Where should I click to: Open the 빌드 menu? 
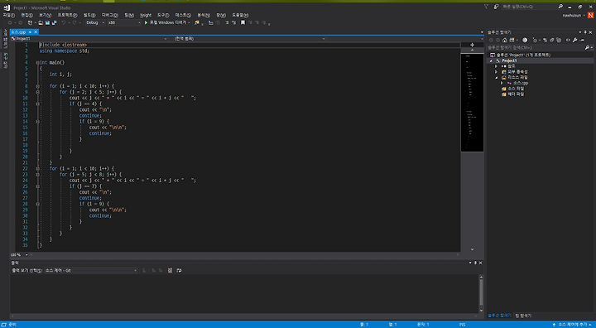89,15
